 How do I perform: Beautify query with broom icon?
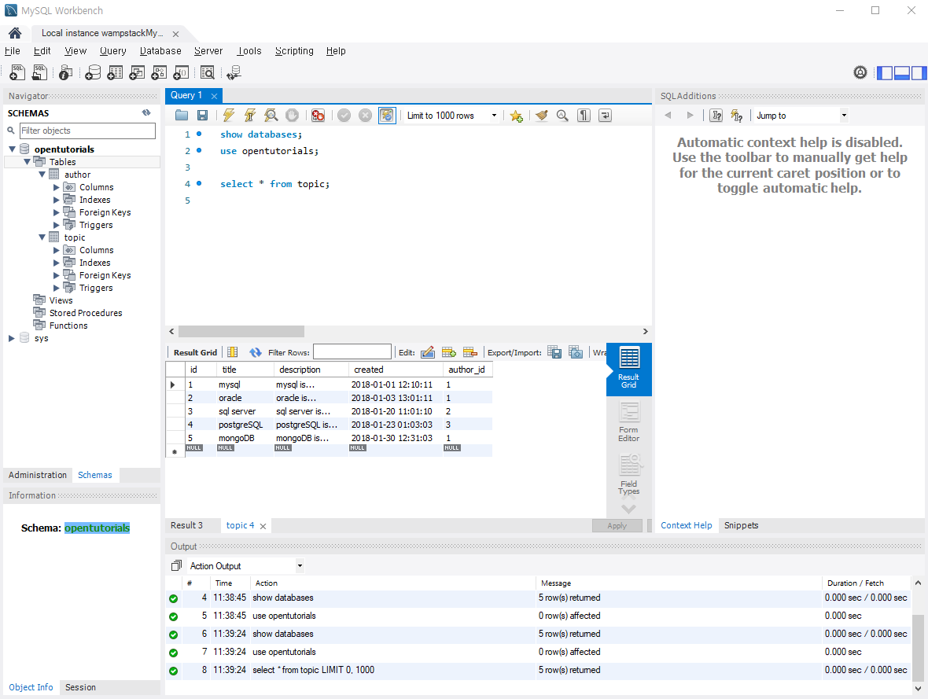coord(541,116)
